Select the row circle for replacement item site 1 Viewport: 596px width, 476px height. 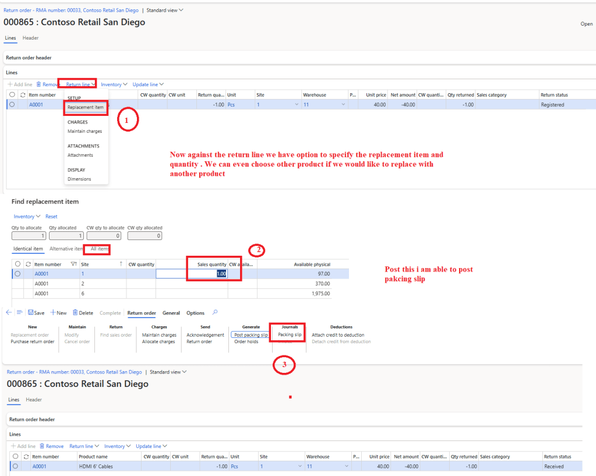(17, 273)
